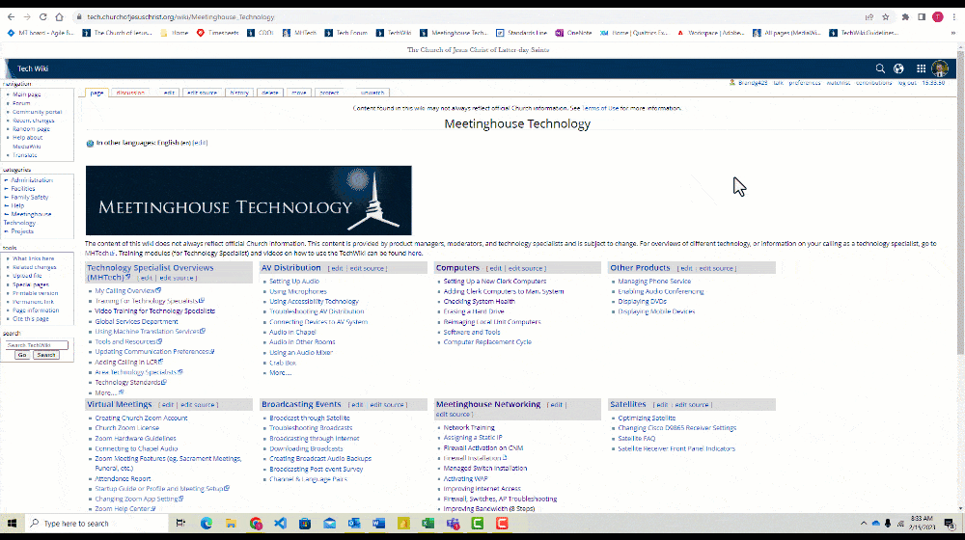This screenshot has width=965, height=540.
Task: Click the user profile avatar in the wiki header
Action: click(940, 68)
